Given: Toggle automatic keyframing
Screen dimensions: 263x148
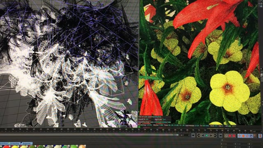Looking at the screenshot, I should click(230, 135).
